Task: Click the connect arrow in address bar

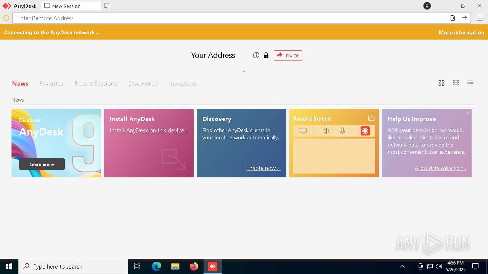Action: [464, 18]
